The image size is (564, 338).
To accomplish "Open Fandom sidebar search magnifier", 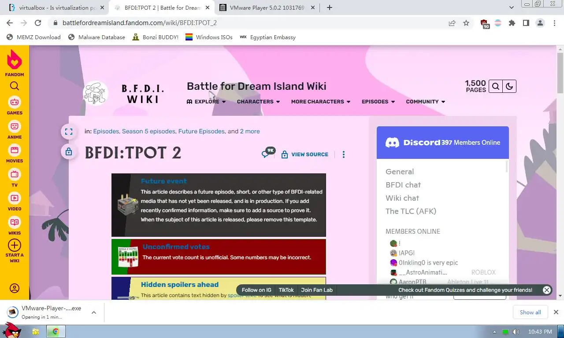I will tap(15, 86).
